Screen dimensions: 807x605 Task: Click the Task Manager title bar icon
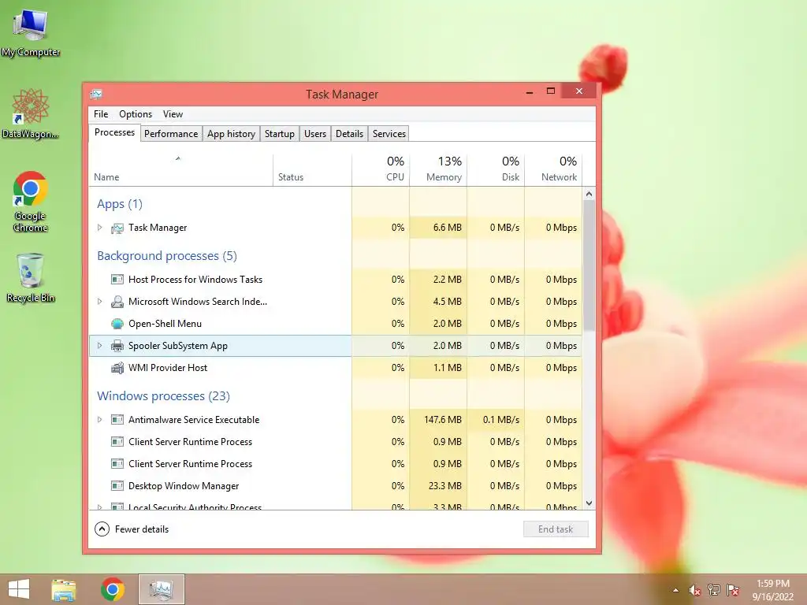tap(96, 94)
